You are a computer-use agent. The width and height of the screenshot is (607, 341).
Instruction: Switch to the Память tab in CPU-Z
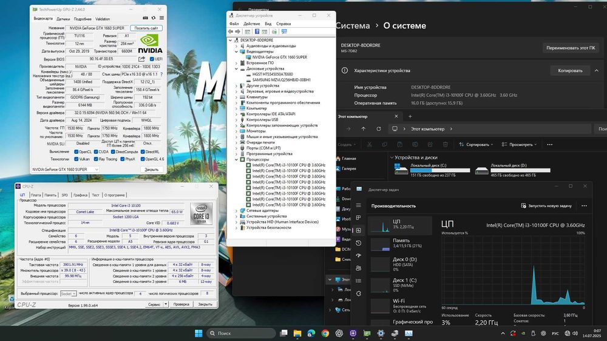pyautogui.click(x=50, y=195)
